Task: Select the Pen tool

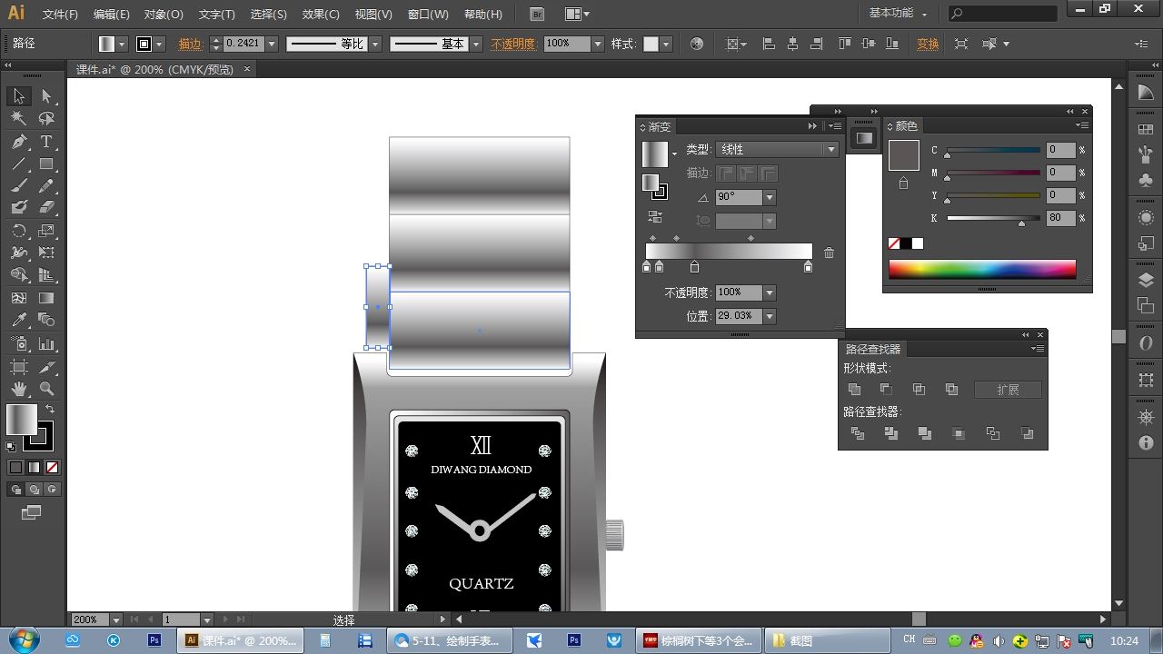Action: tap(19, 142)
